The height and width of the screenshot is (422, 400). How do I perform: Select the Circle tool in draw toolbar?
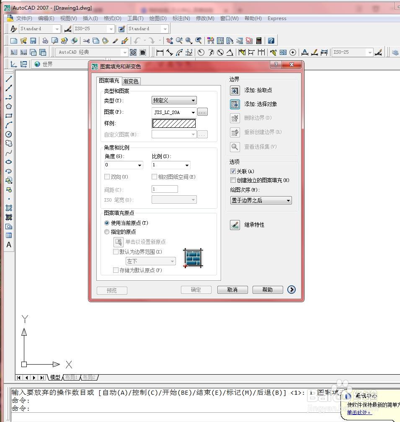click(9, 134)
